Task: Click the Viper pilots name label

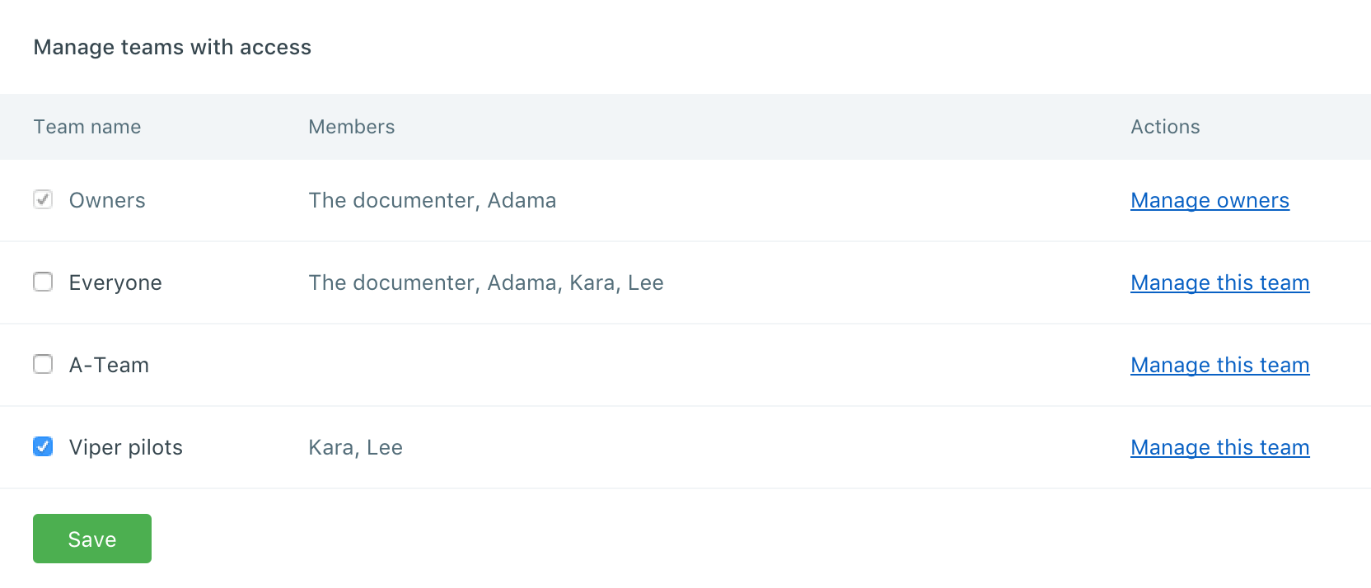Action: point(126,447)
